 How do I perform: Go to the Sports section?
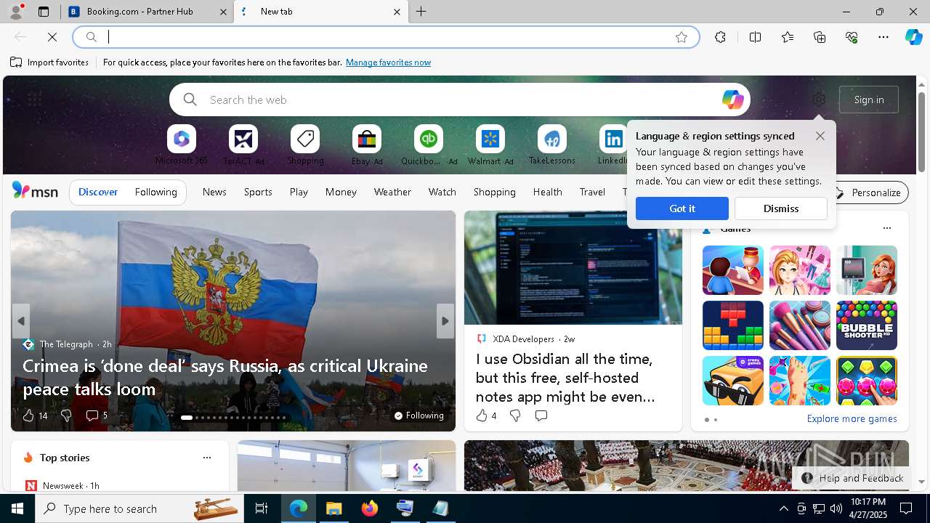[x=258, y=192]
